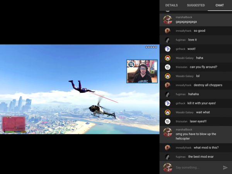232x174 pixels.
Task: Click username imreallyfrank next to 'what mod is this?'
Action: (x=183, y=148)
